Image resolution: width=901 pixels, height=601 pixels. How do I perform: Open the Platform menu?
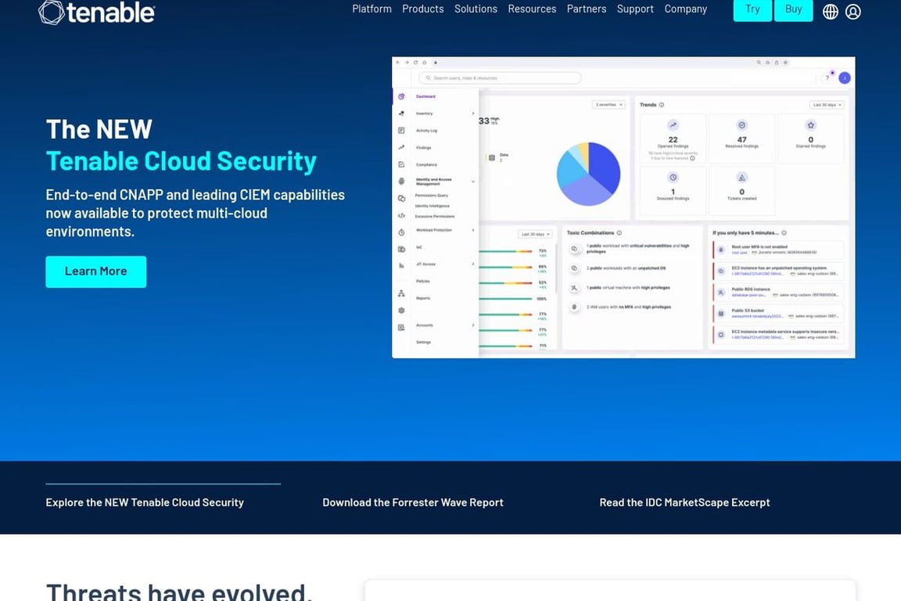(x=372, y=9)
